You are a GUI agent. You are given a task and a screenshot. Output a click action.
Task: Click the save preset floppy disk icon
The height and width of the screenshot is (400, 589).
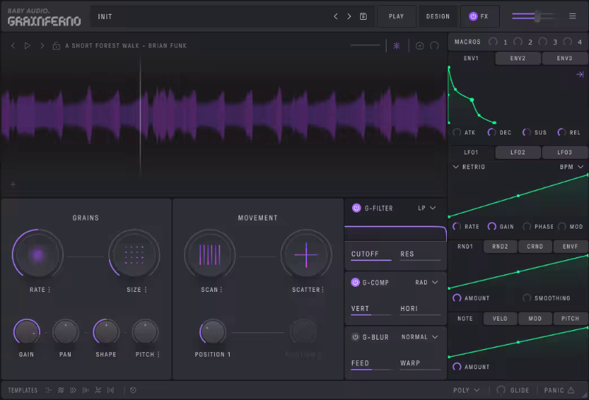coord(363,16)
